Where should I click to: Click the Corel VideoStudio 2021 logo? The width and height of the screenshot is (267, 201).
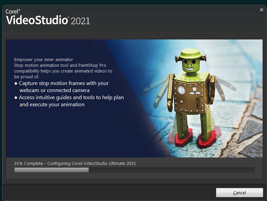coord(48,17)
